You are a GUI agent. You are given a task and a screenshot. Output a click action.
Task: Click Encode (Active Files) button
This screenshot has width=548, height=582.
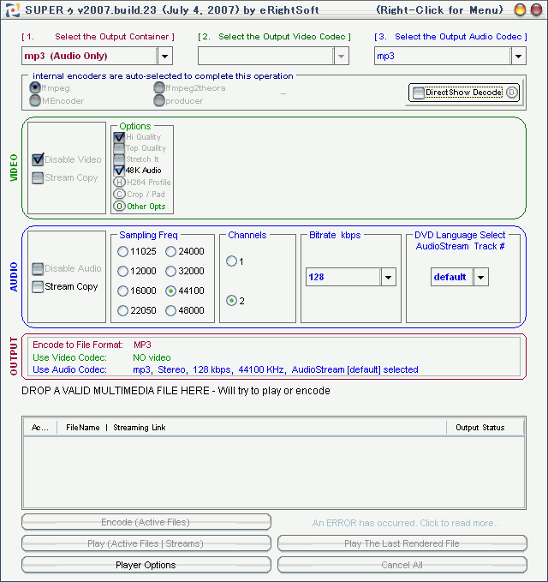(x=146, y=522)
